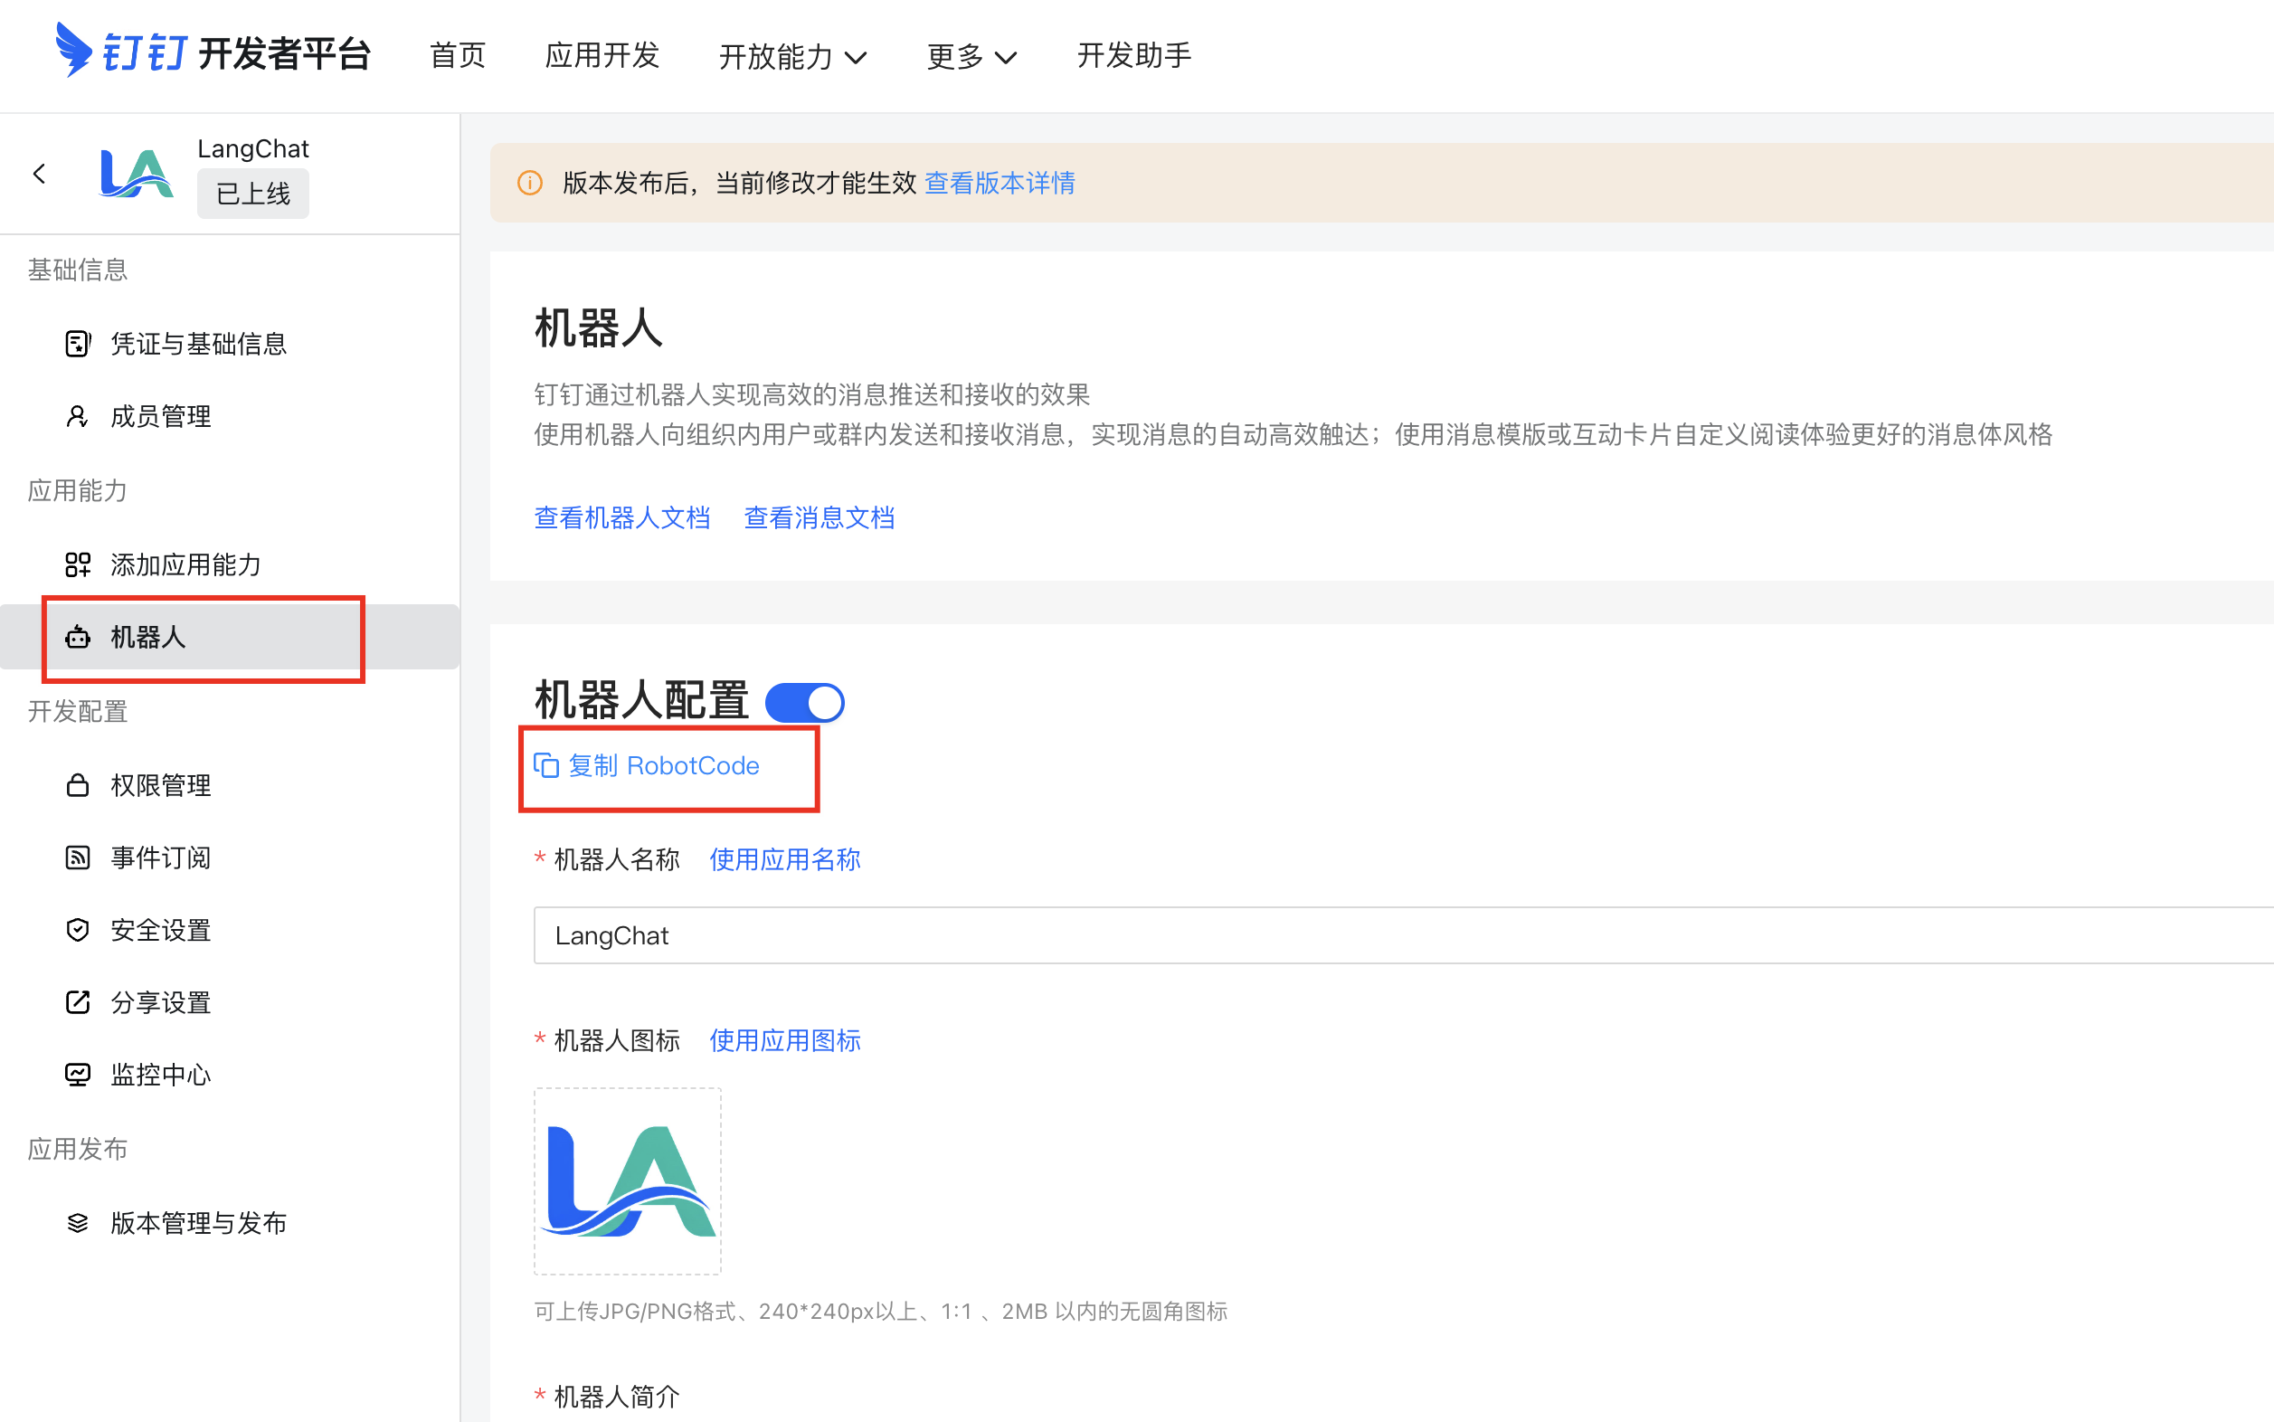Click the robot icon upload thumbnail
The image size is (2274, 1422).
[629, 1181]
